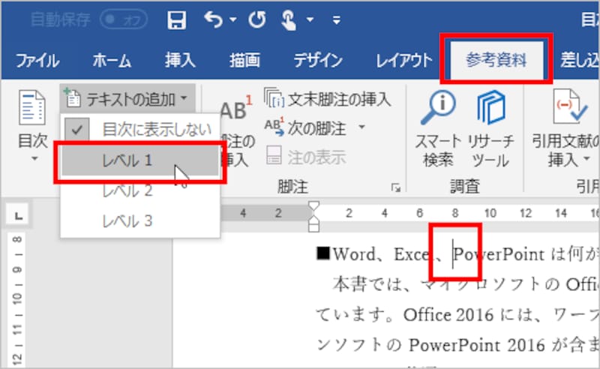Click the tab selector L icon on ruler
Screen dimensions: 600x369
coord(18,215)
